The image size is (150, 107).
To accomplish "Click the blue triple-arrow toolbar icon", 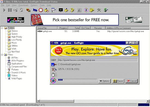I will [35, 10].
